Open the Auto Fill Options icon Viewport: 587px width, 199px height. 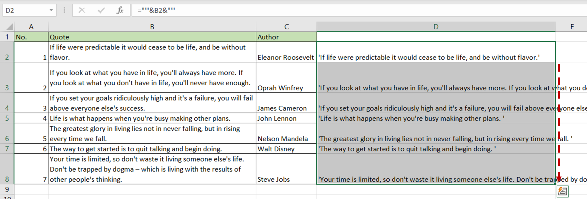pos(562,191)
